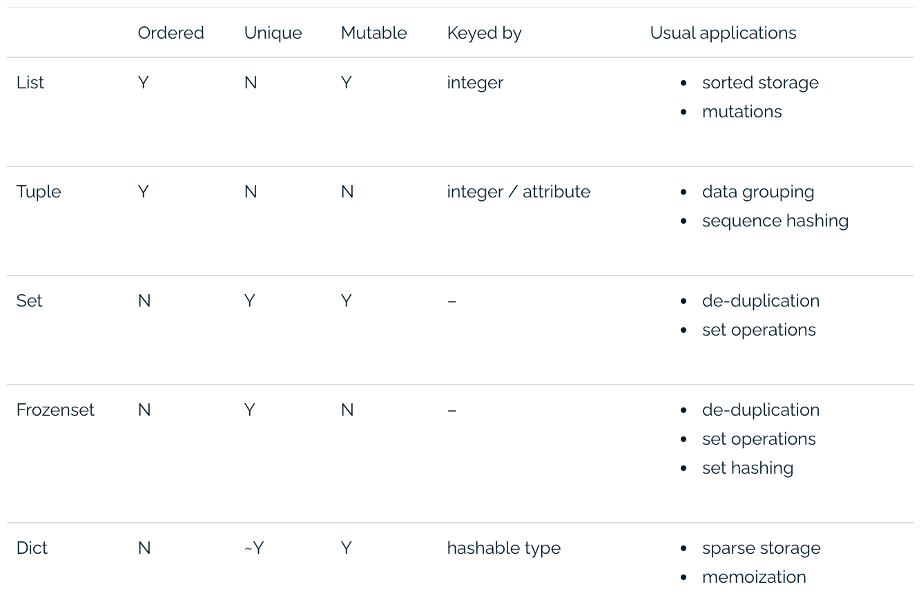Select the "Frozenset" row label
Image resolution: width=921 pixels, height=609 pixels.
point(55,410)
